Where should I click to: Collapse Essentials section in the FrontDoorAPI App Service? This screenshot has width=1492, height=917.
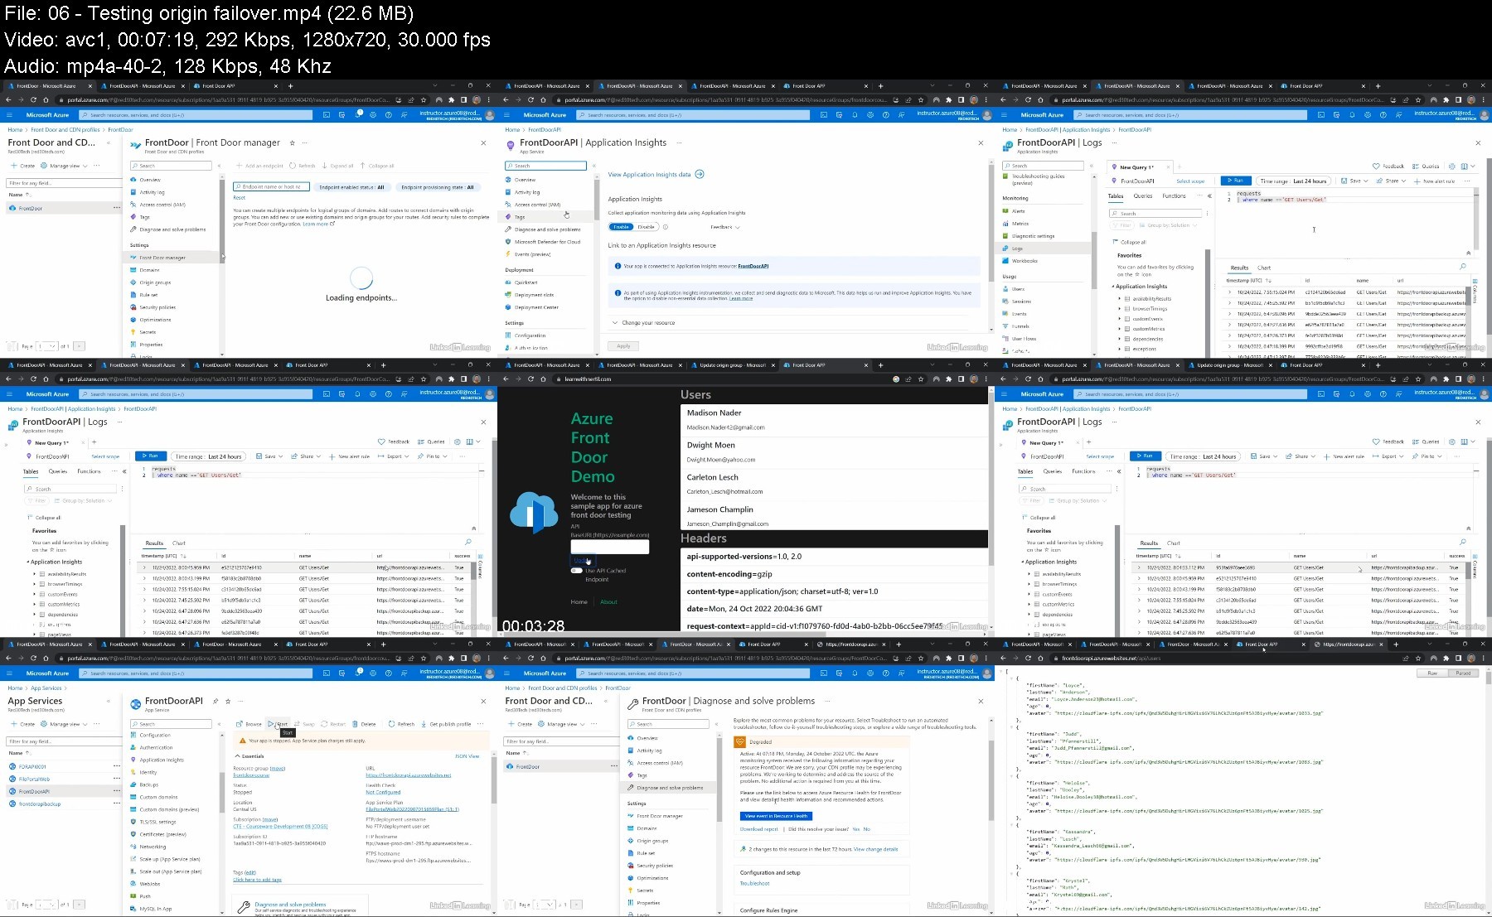(x=249, y=756)
